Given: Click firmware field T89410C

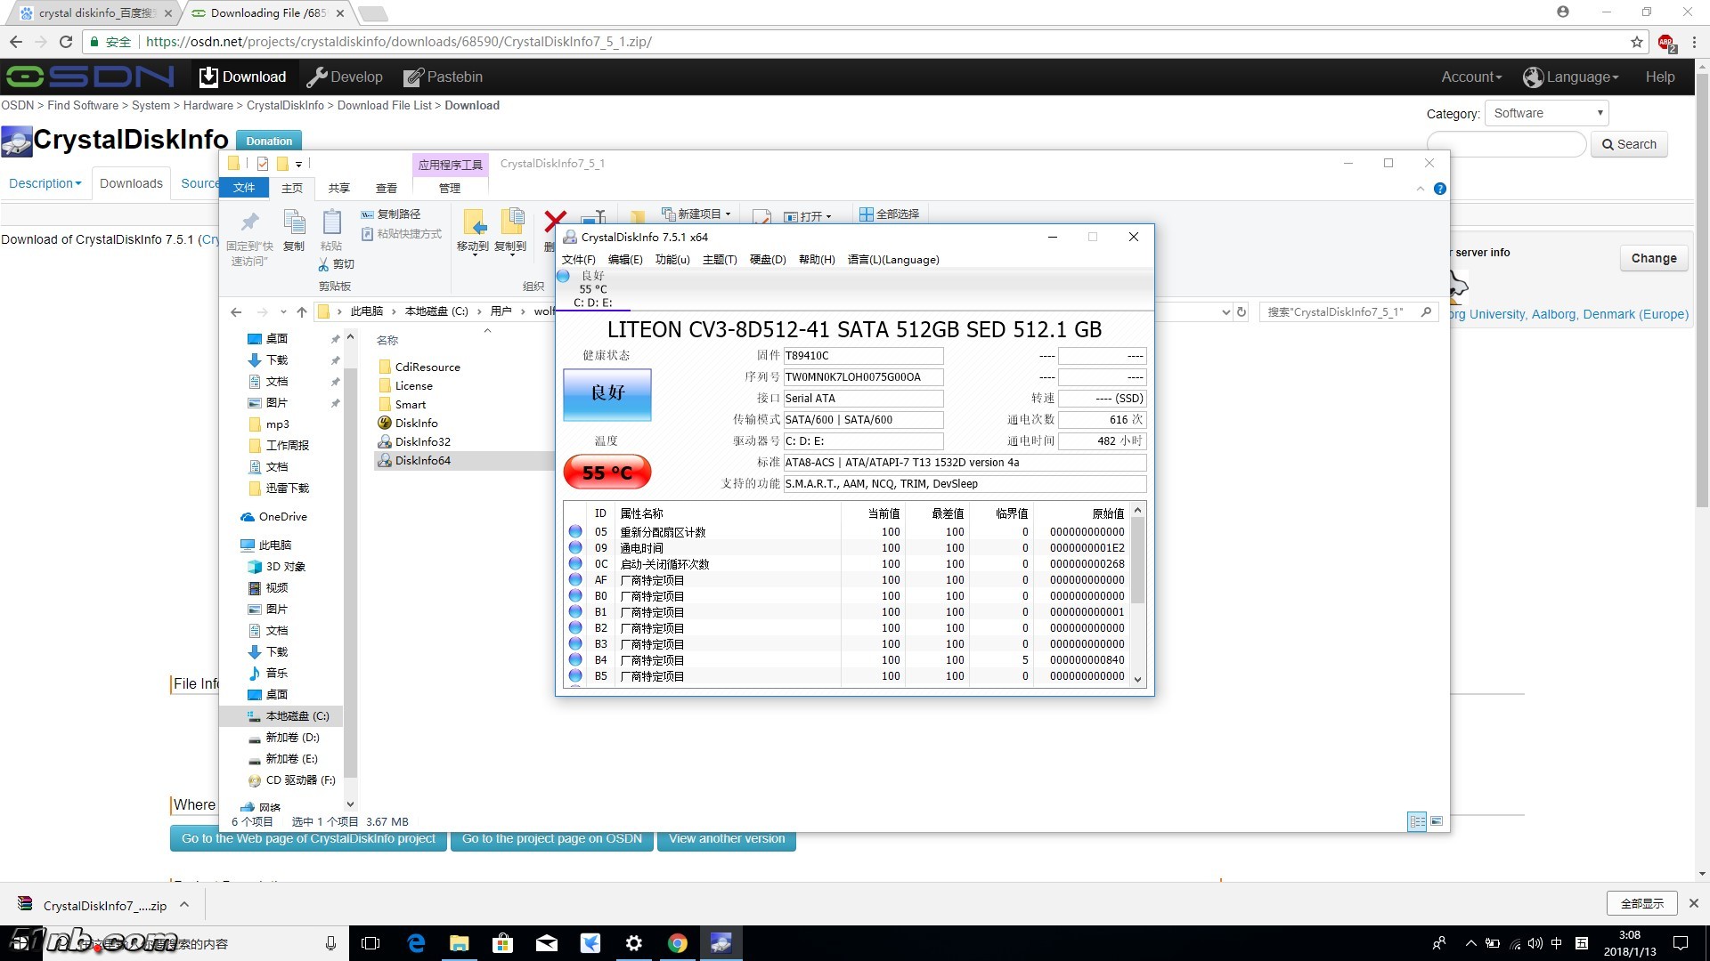Looking at the screenshot, I should pos(863,356).
